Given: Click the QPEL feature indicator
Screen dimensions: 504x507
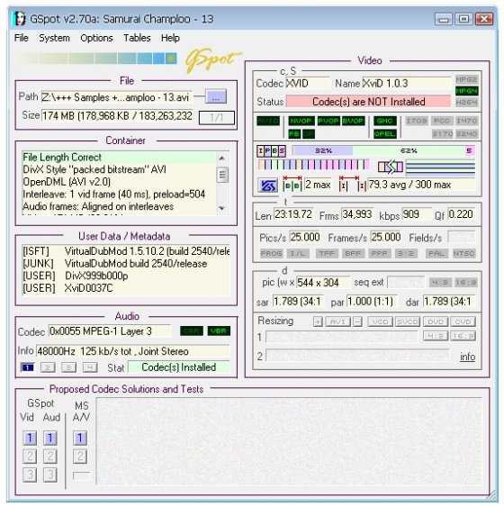Looking at the screenshot, I should click(385, 133).
